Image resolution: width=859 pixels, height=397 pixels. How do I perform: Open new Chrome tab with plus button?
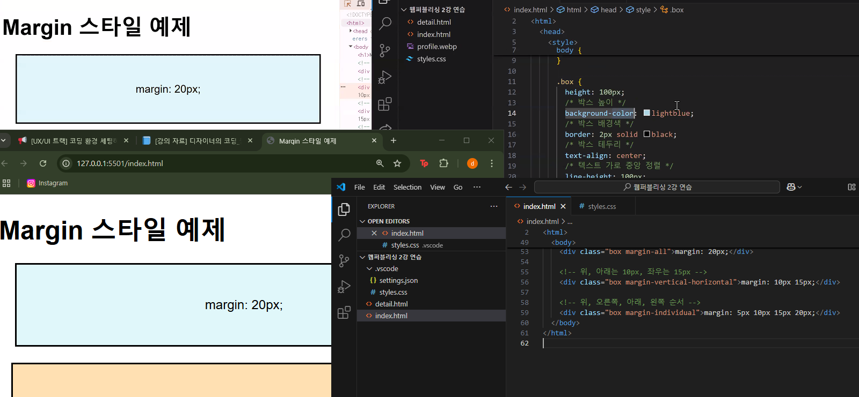coord(394,140)
